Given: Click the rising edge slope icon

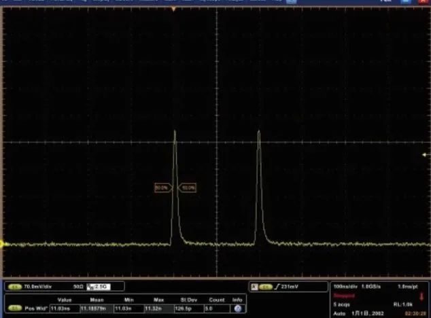Looking at the screenshot, I should click(277, 287).
